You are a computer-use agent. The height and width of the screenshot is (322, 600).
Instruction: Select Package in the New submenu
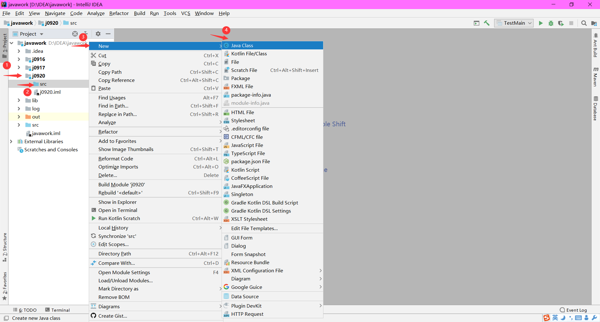point(272,78)
